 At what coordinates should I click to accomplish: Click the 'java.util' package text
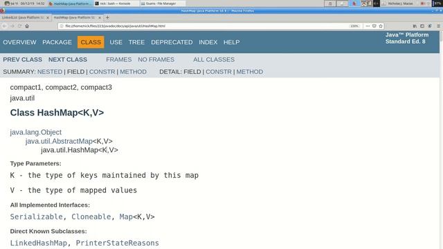(x=22, y=98)
